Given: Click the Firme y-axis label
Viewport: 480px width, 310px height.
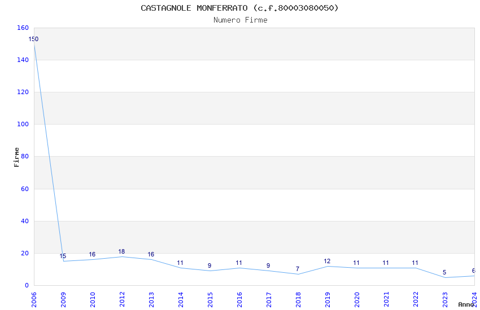Looking at the screenshot, I should [x=16, y=157].
